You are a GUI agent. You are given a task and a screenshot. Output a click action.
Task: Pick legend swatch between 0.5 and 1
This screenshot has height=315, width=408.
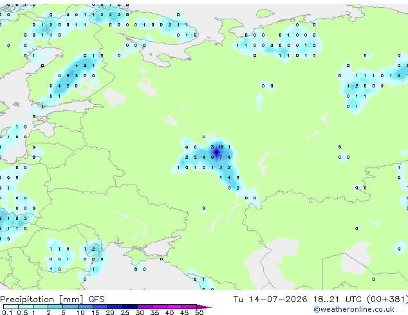(26, 307)
